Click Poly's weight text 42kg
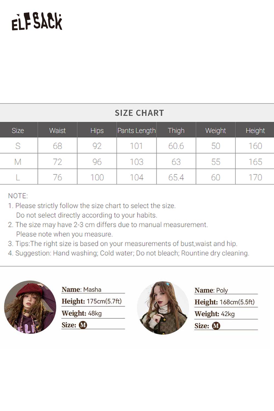274x411 pixels. [228, 314]
